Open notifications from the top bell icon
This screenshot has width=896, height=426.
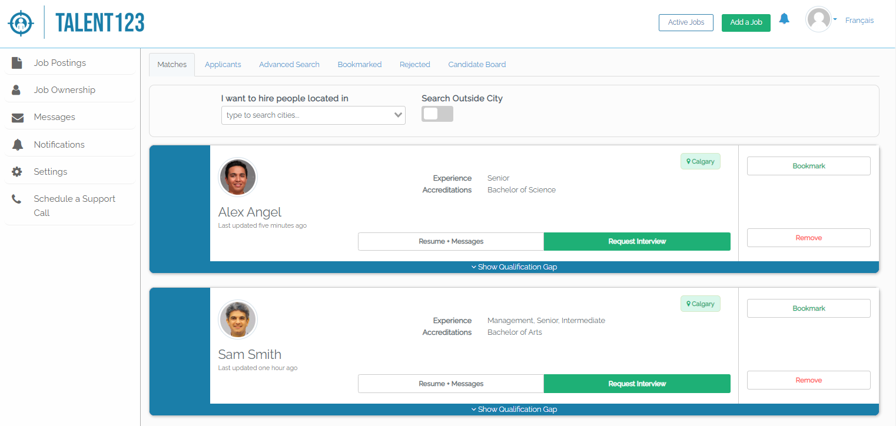point(784,18)
